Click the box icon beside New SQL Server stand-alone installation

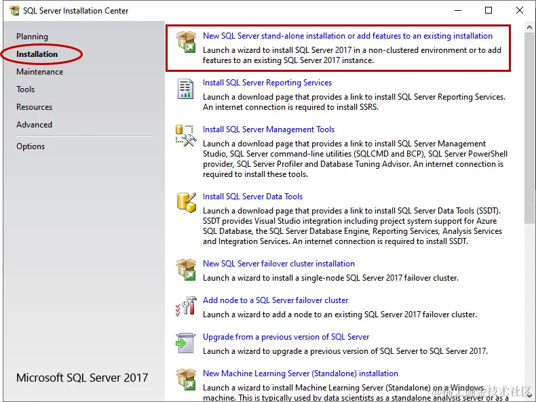coord(187,41)
